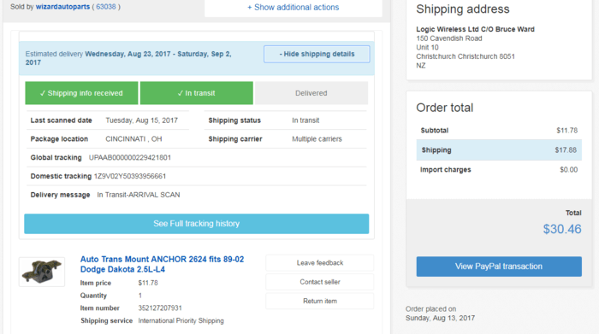
Task: Click Contact seller button
Action: tap(320, 282)
